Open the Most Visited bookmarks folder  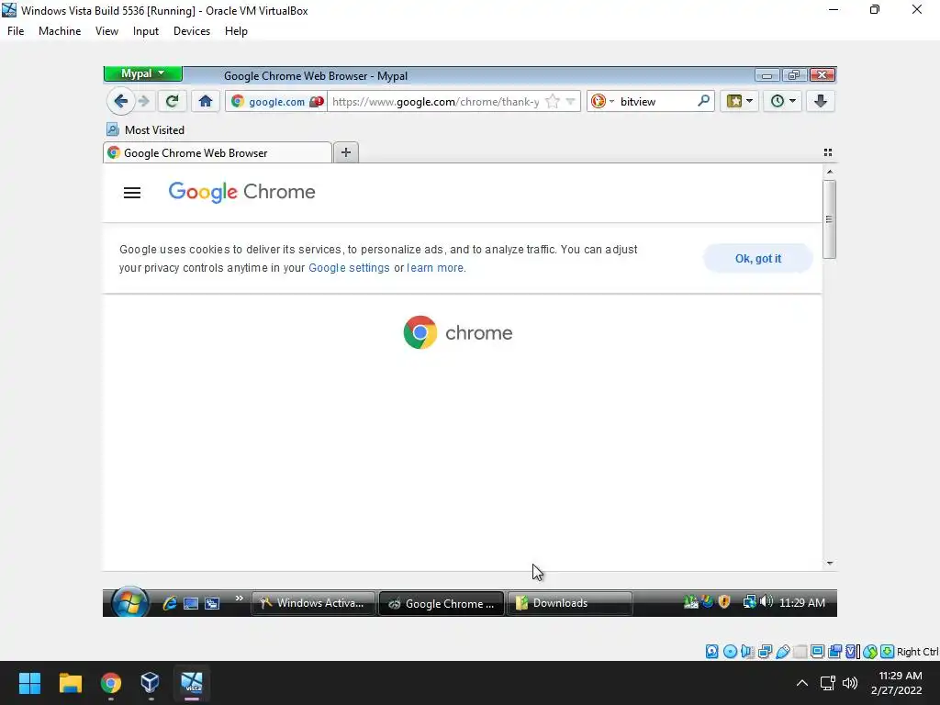[145, 130]
